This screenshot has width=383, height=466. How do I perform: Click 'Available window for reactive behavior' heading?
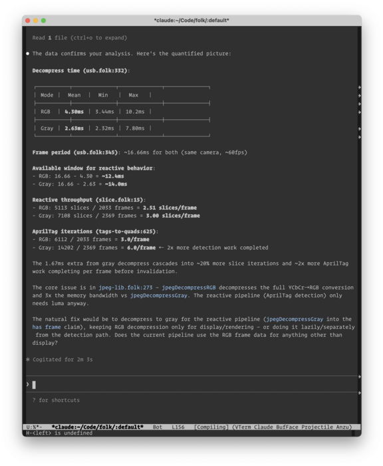coord(92,168)
